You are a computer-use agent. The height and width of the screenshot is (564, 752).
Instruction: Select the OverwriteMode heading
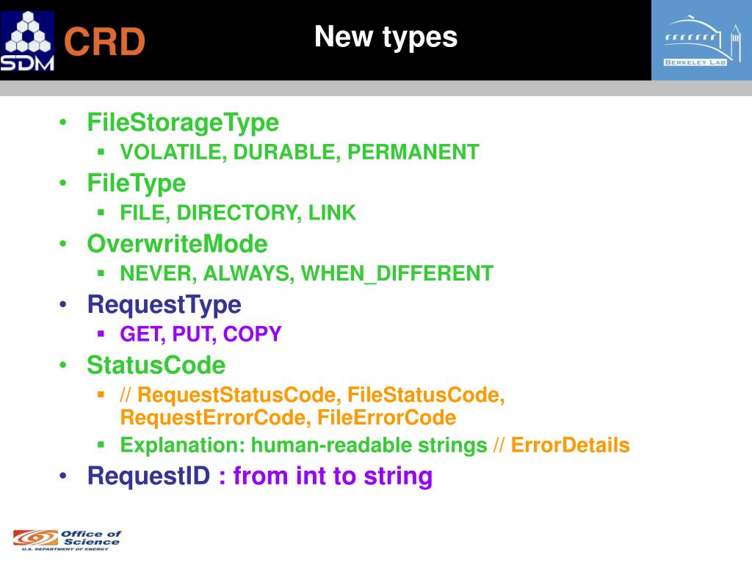[177, 244]
